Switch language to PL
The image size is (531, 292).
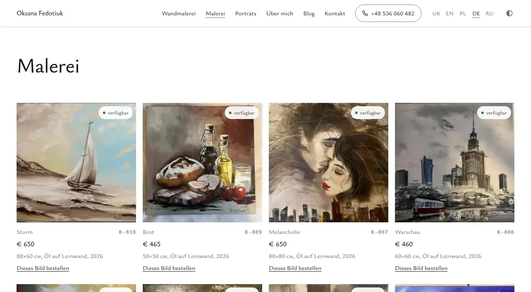[x=463, y=13]
